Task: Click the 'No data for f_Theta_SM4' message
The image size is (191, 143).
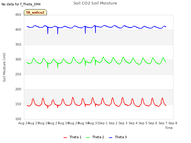Action: tap(21, 4)
